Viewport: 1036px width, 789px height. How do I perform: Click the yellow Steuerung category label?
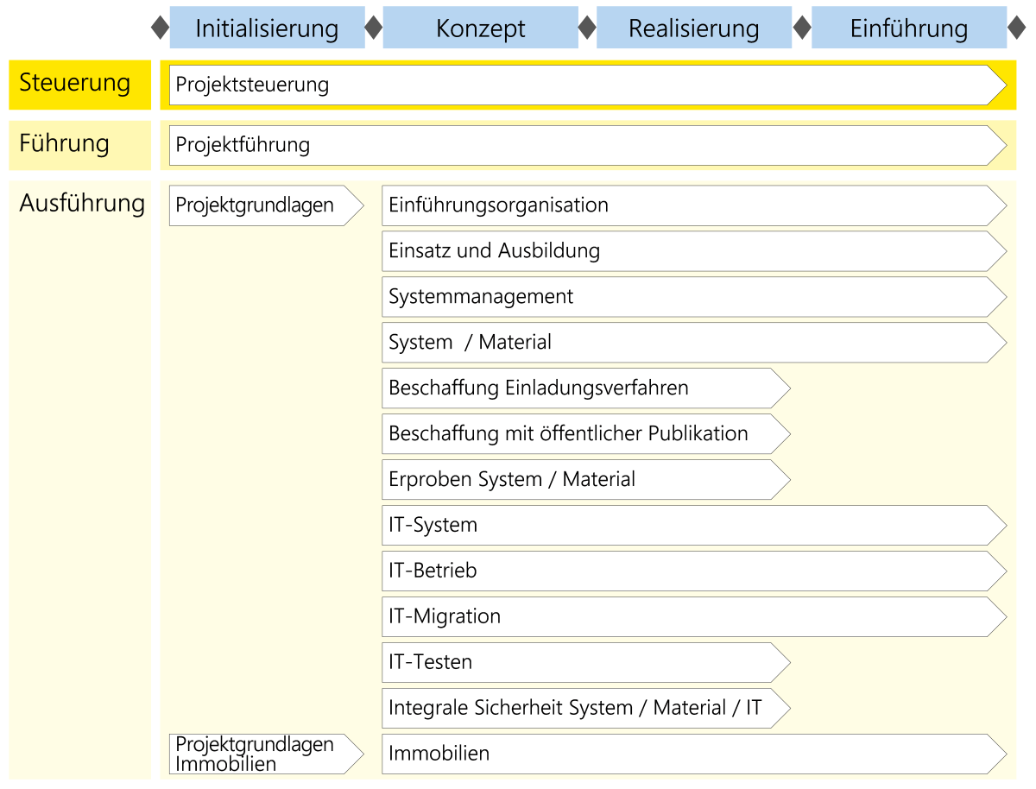(79, 85)
